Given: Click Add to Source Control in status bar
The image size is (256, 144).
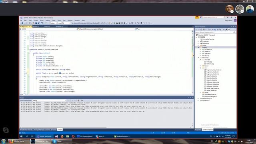Looking at the screenshot, I should (228, 133).
